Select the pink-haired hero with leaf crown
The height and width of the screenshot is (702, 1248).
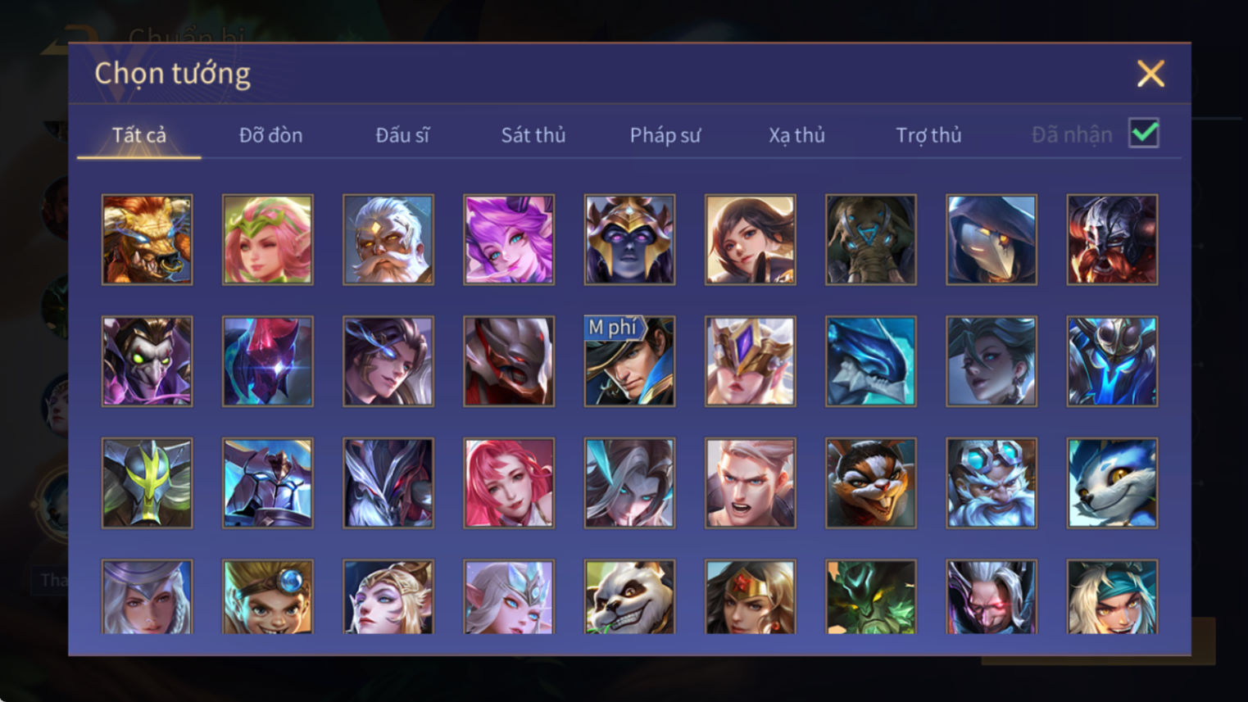coord(268,239)
